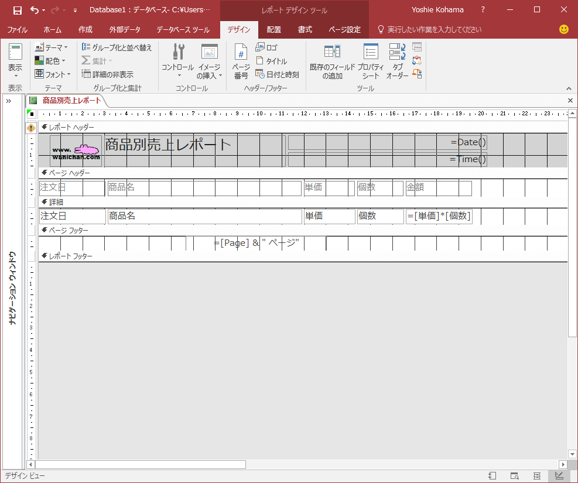Screen dimensions: 578x483
Task: Switch to Print Preview status bar icon
Action: coord(514,476)
